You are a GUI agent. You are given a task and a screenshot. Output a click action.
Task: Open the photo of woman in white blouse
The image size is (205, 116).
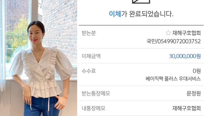[38, 58]
